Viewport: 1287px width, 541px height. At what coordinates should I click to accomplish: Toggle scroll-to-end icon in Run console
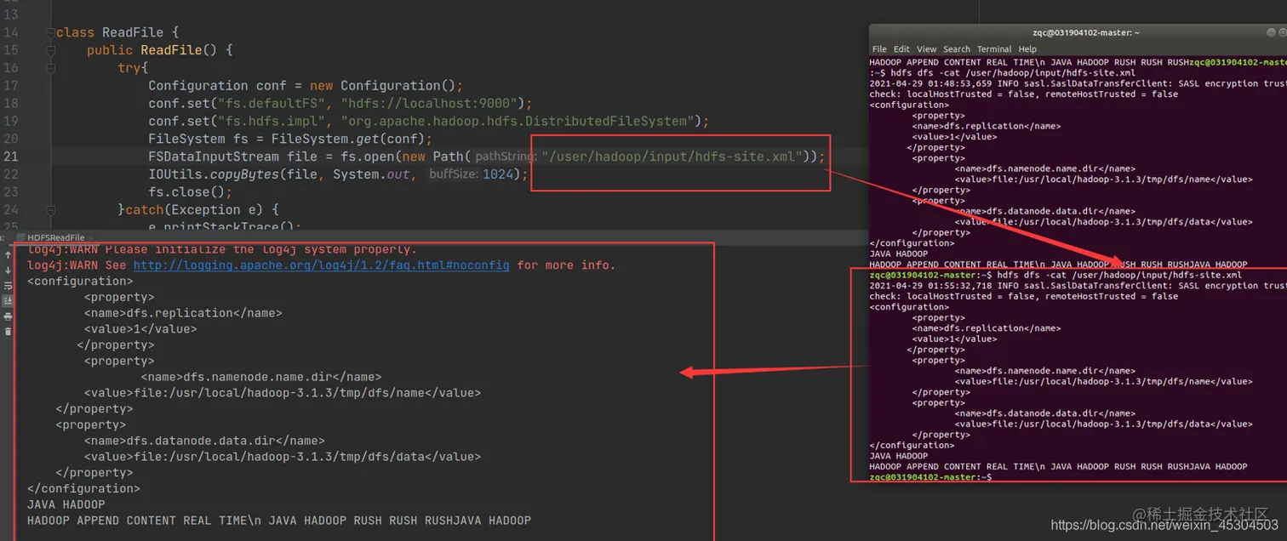coord(9,300)
